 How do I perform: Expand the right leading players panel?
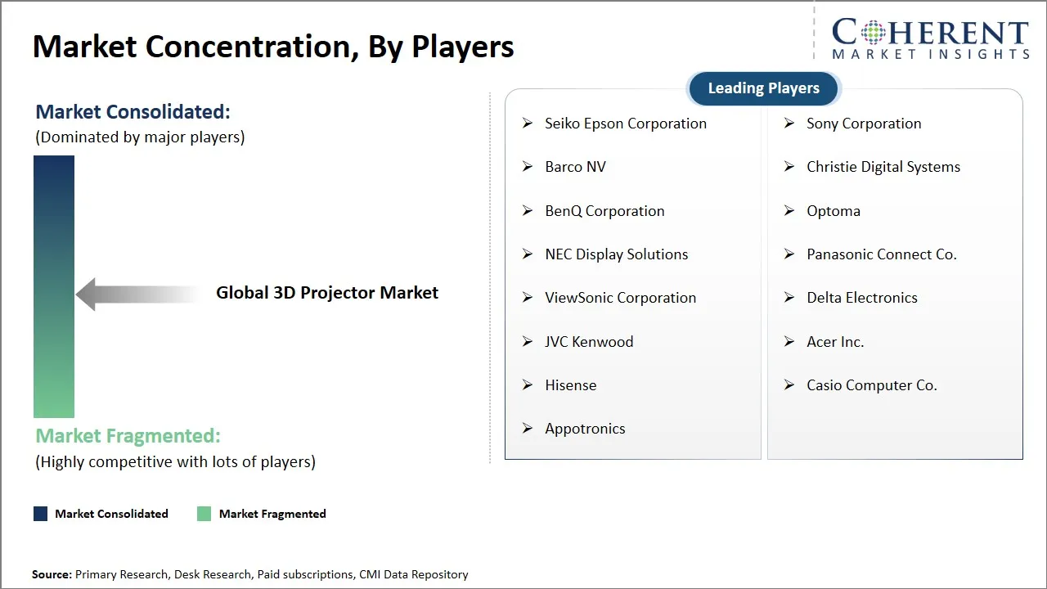(x=895, y=274)
